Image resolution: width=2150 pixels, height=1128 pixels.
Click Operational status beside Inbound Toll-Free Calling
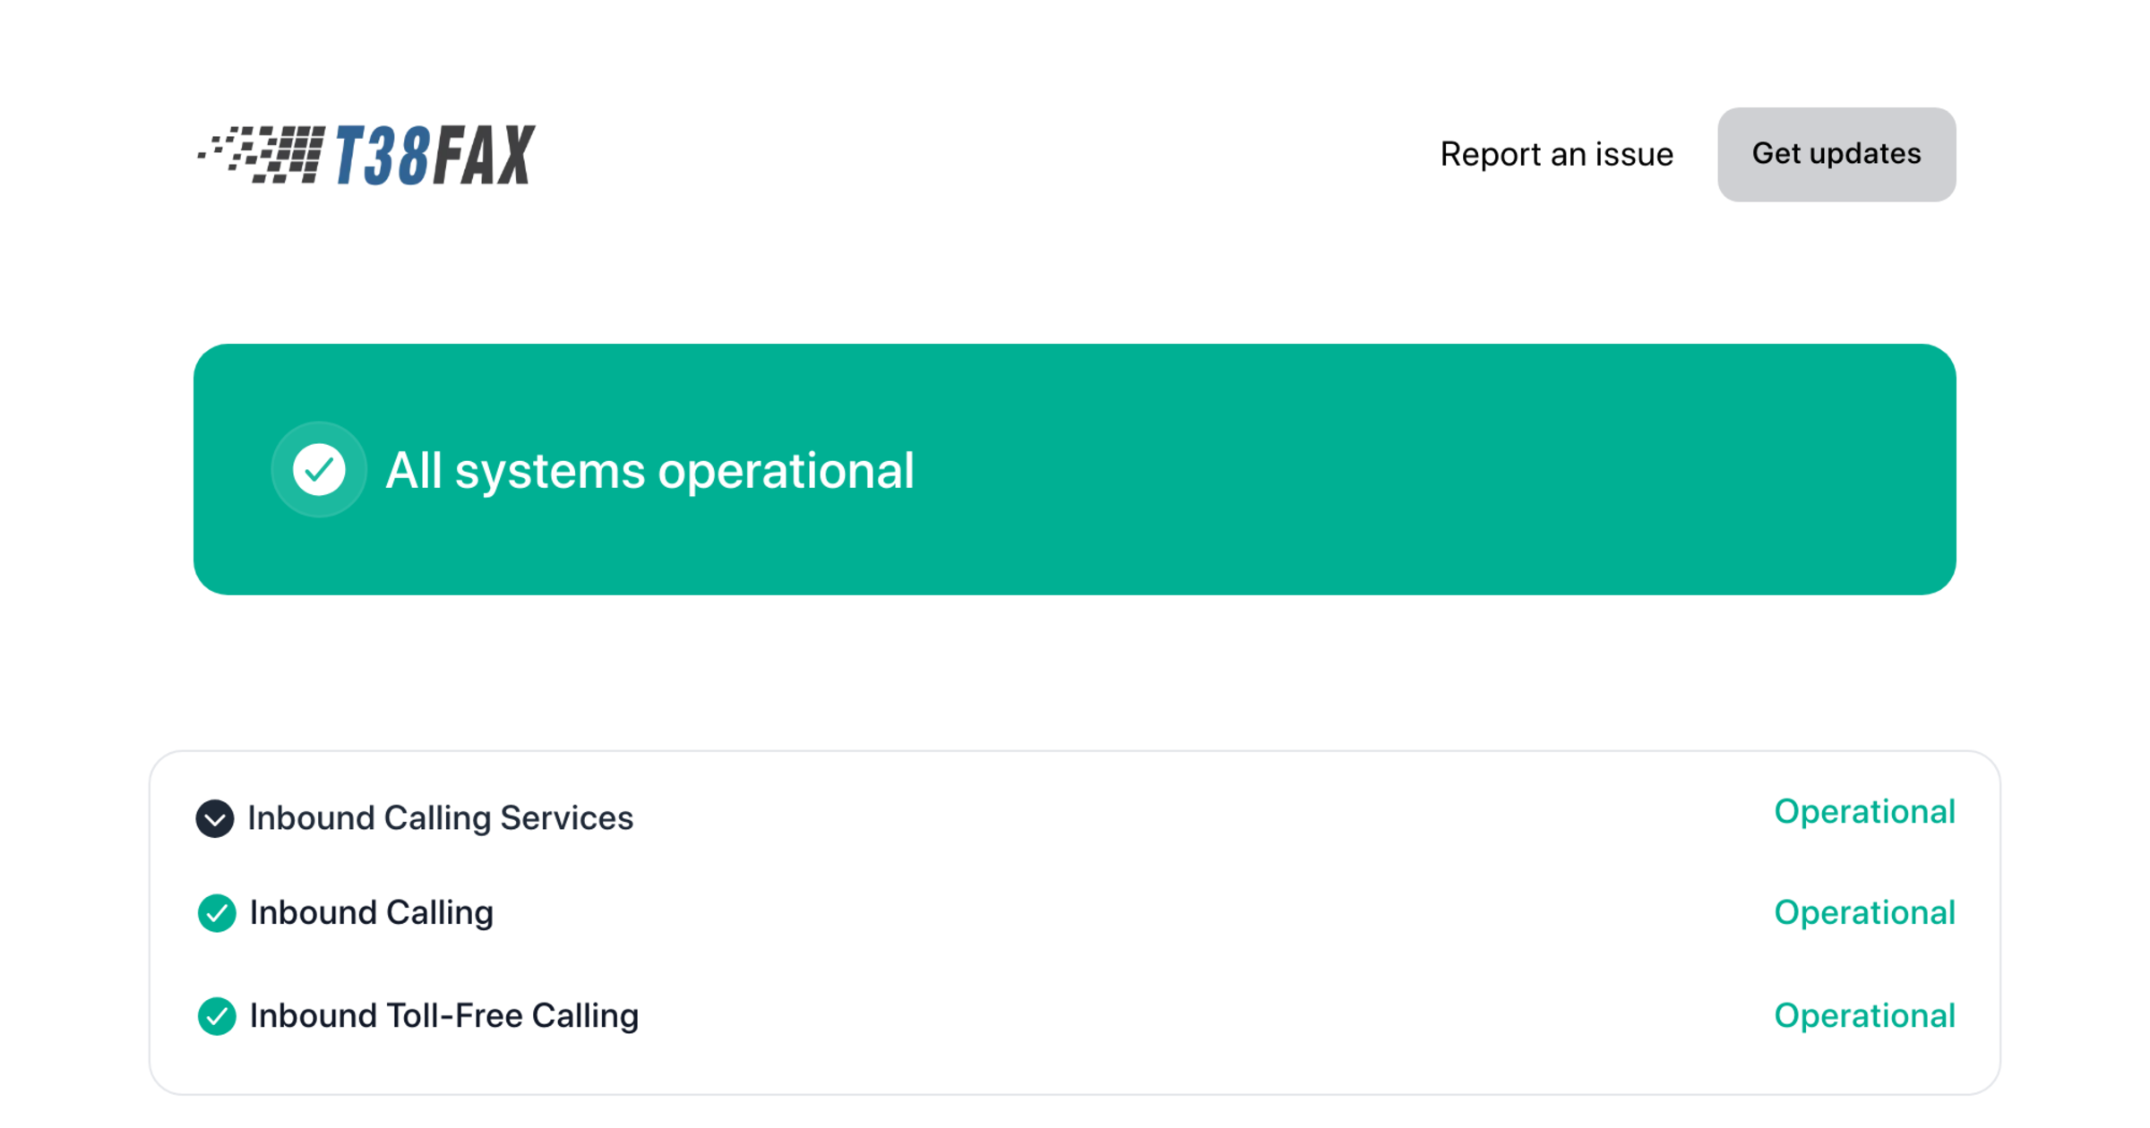pyautogui.click(x=1863, y=1016)
